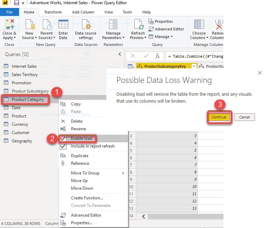This screenshot has height=228, width=264.
Task: Expand Recent Sources dropdown arrow
Action: click(54, 38)
